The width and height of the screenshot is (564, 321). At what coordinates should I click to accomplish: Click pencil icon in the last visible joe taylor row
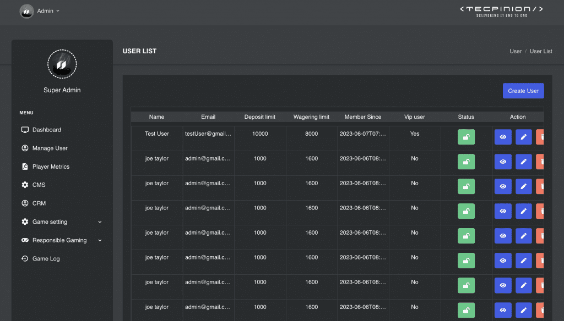(523, 310)
